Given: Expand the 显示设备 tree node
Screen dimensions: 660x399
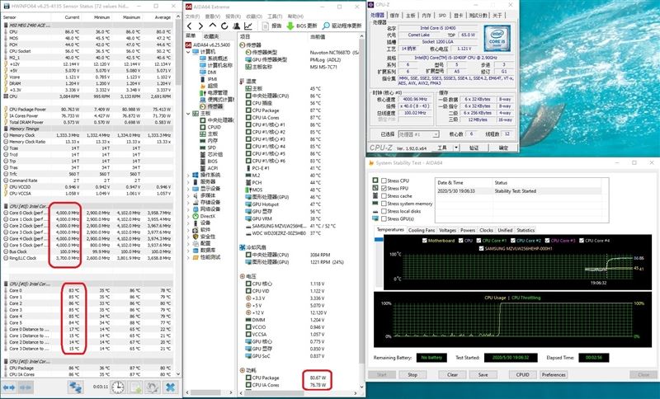Looking at the screenshot, I should click(x=188, y=189).
